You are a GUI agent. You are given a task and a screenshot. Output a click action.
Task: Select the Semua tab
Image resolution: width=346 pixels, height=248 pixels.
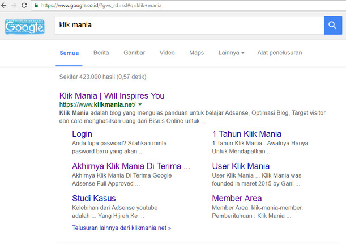[x=69, y=53]
